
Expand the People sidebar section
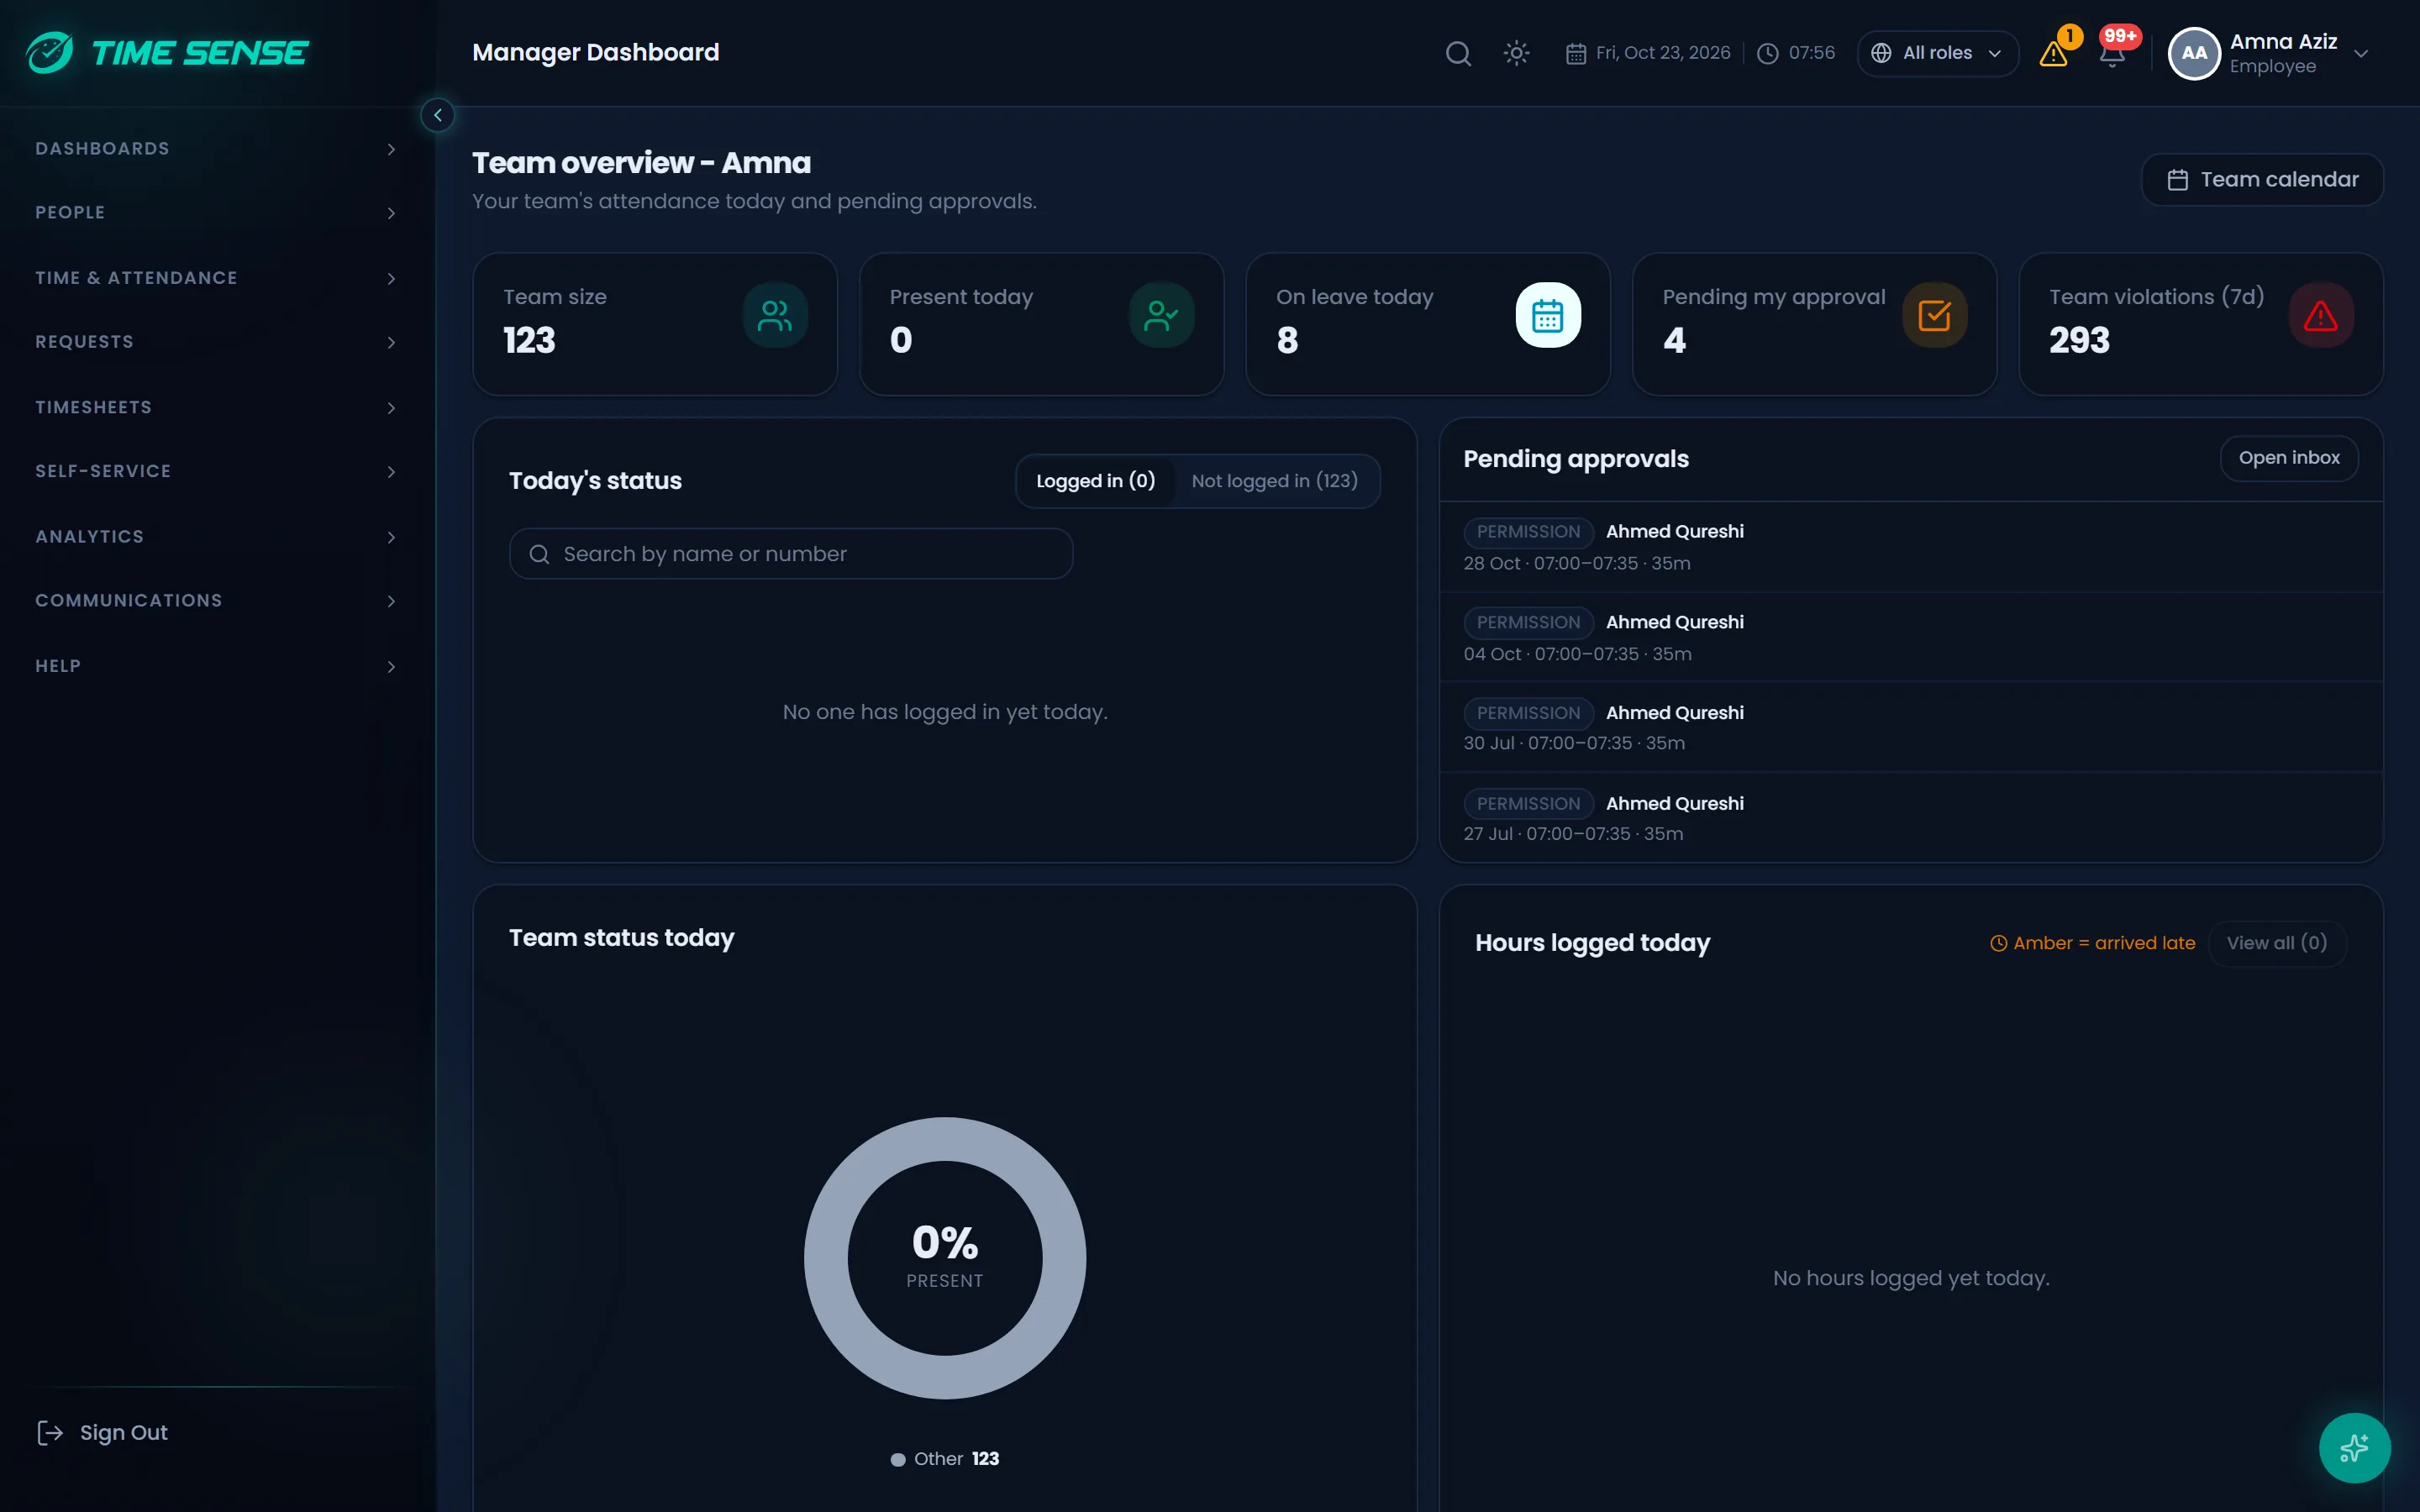coord(216,213)
